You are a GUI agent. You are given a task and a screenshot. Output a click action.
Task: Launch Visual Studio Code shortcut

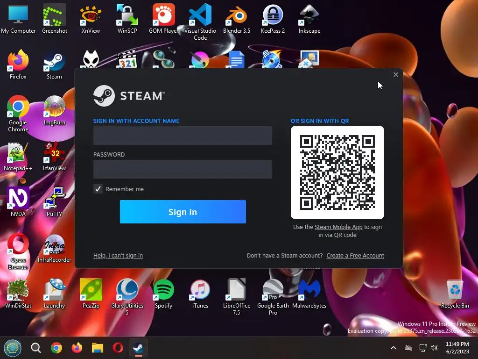[200, 22]
